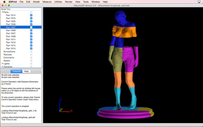Open the Apple menu
This screenshot has width=203, height=127.
pyautogui.click(x=4, y=2)
